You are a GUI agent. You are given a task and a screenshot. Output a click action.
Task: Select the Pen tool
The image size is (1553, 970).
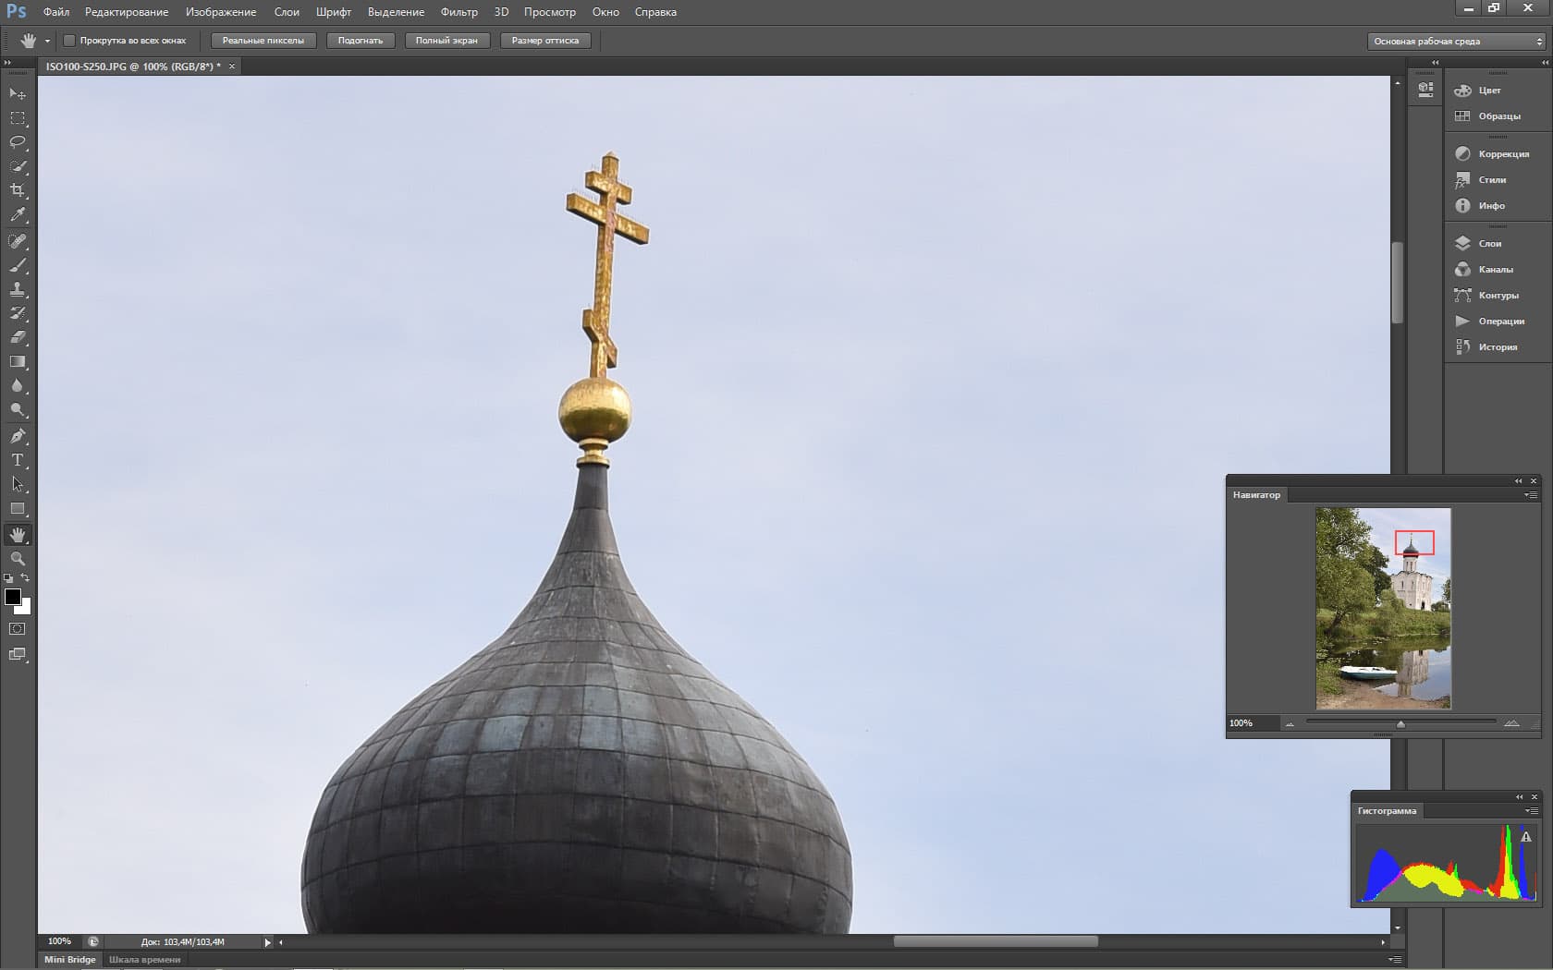tap(18, 436)
